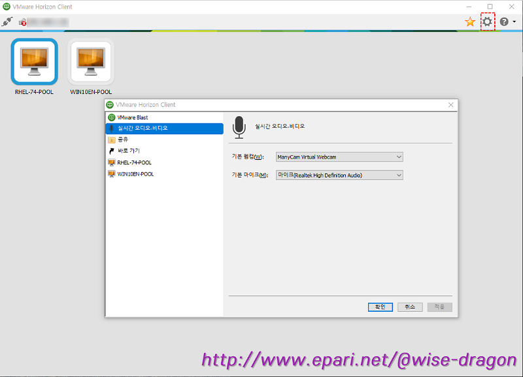523x377 pixels.
Task: Open the help question mark icon
Action: click(x=504, y=22)
